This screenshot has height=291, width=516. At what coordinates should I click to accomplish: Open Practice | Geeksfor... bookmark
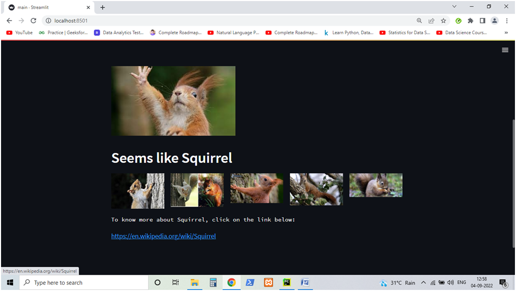pyautogui.click(x=63, y=33)
